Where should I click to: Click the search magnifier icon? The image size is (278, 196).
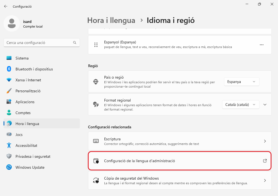(x=75, y=43)
